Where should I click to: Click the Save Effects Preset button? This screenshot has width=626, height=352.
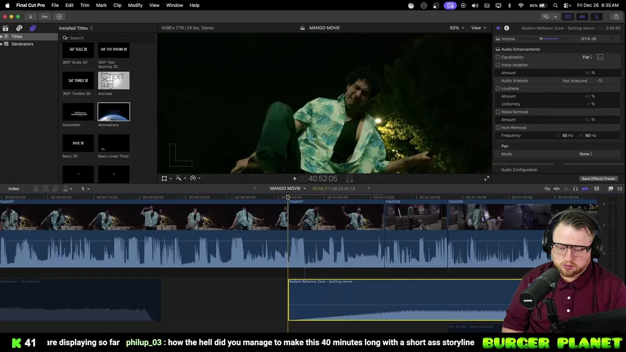coord(598,178)
